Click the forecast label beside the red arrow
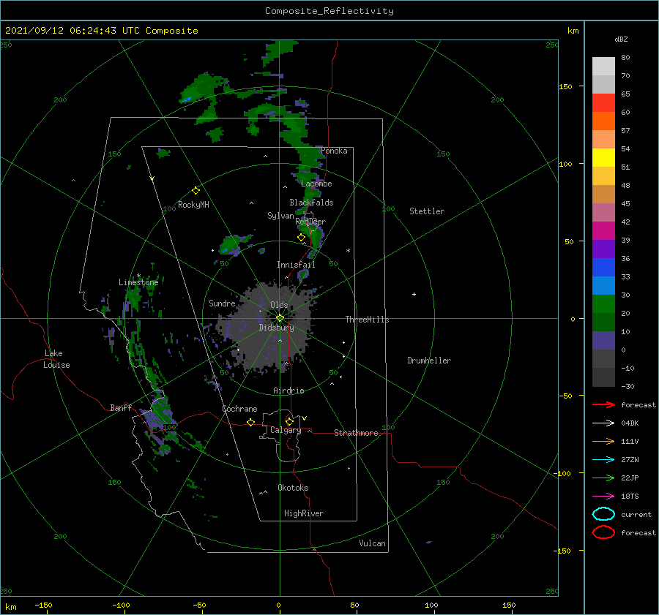 (x=638, y=404)
